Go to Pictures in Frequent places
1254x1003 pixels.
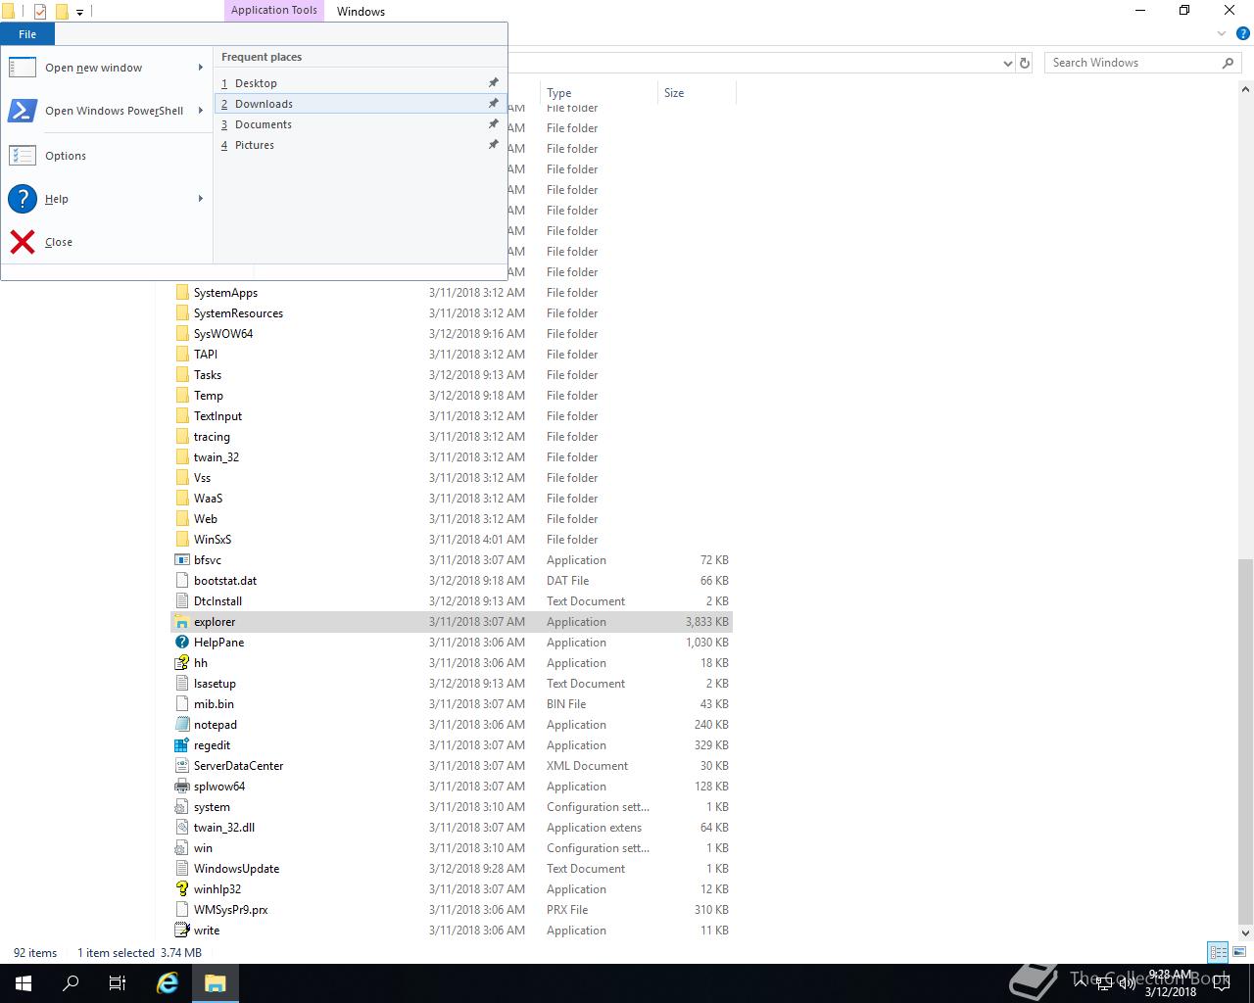[x=359, y=145]
